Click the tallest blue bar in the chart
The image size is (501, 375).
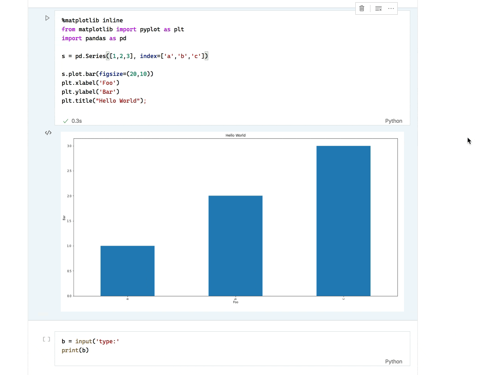pos(343,221)
